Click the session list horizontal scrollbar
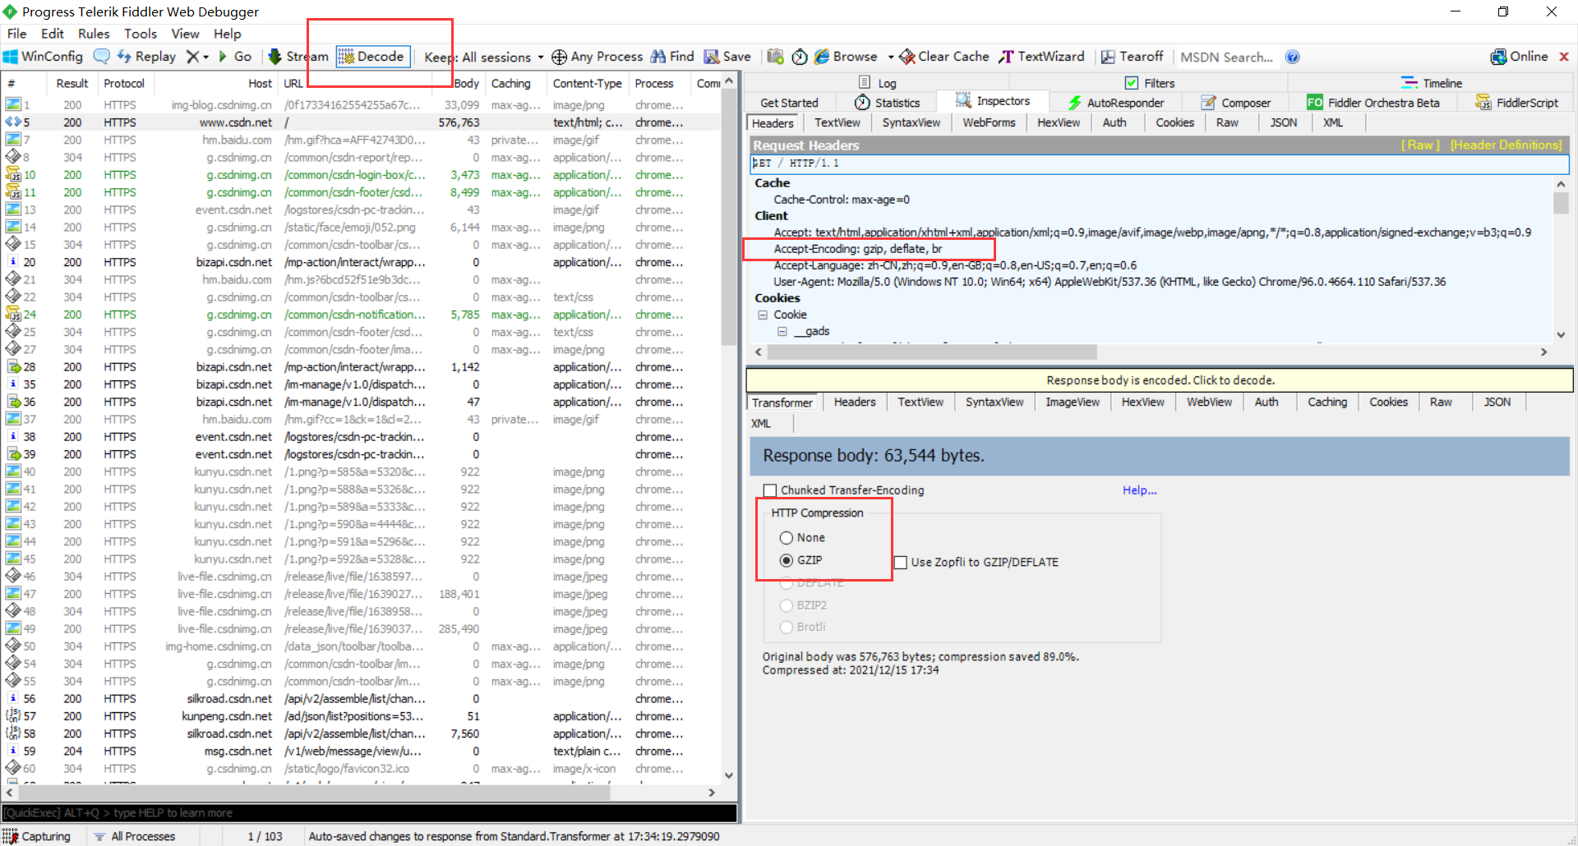This screenshot has width=1578, height=846. [313, 793]
